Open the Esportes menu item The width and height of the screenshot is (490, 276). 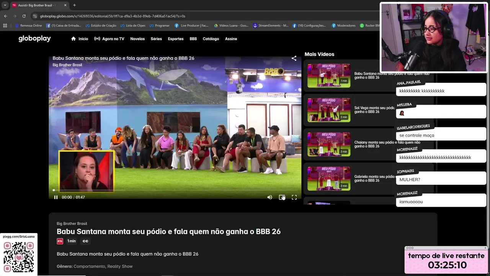176,39
